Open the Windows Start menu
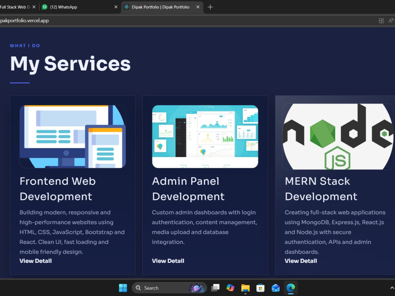395x296 pixels. pyautogui.click(x=123, y=288)
